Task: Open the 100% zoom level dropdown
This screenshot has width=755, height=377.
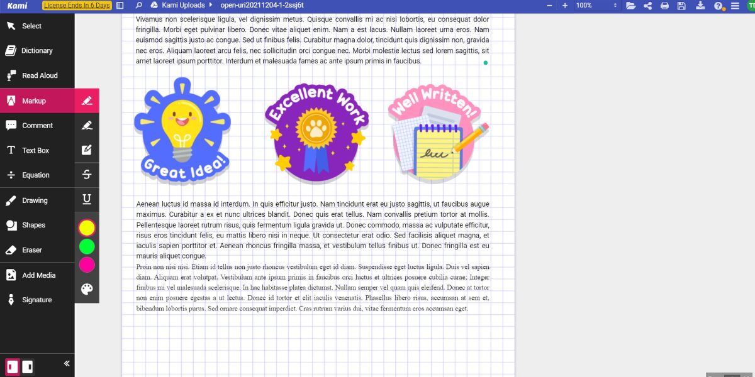Action: tap(597, 5)
